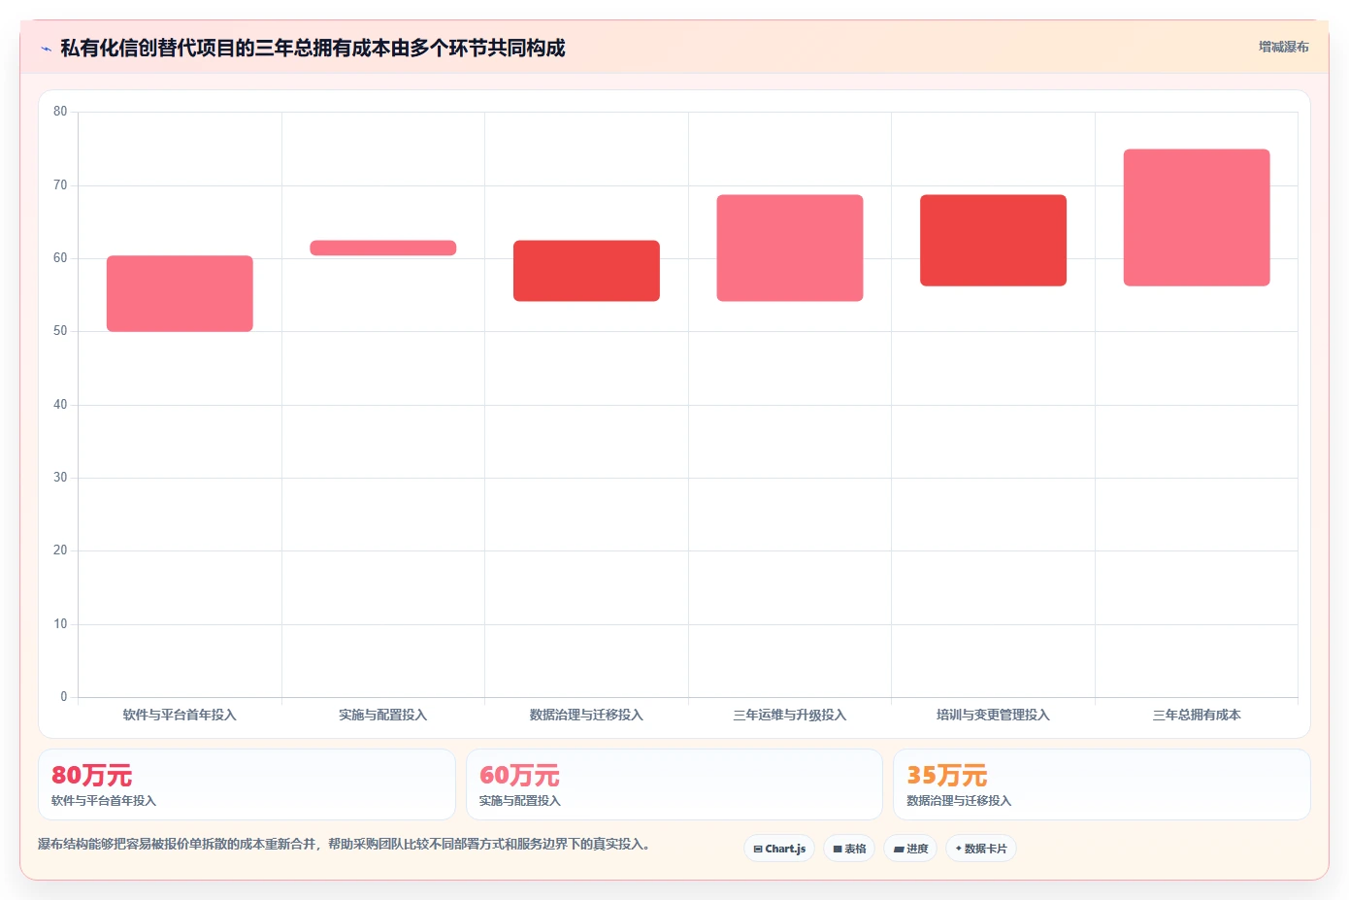Click x-axis label 三年总拥有成本
Image resolution: width=1349 pixels, height=900 pixels.
tap(1197, 715)
